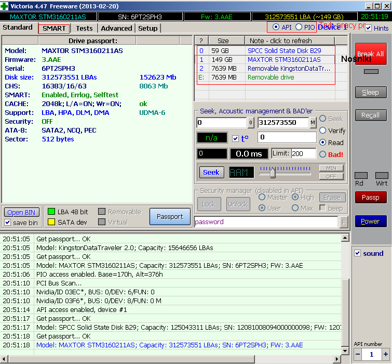The width and height of the screenshot is (392, 364).
Task: Click the green LBA 48 bit indicator
Action: pyautogui.click(x=51, y=212)
